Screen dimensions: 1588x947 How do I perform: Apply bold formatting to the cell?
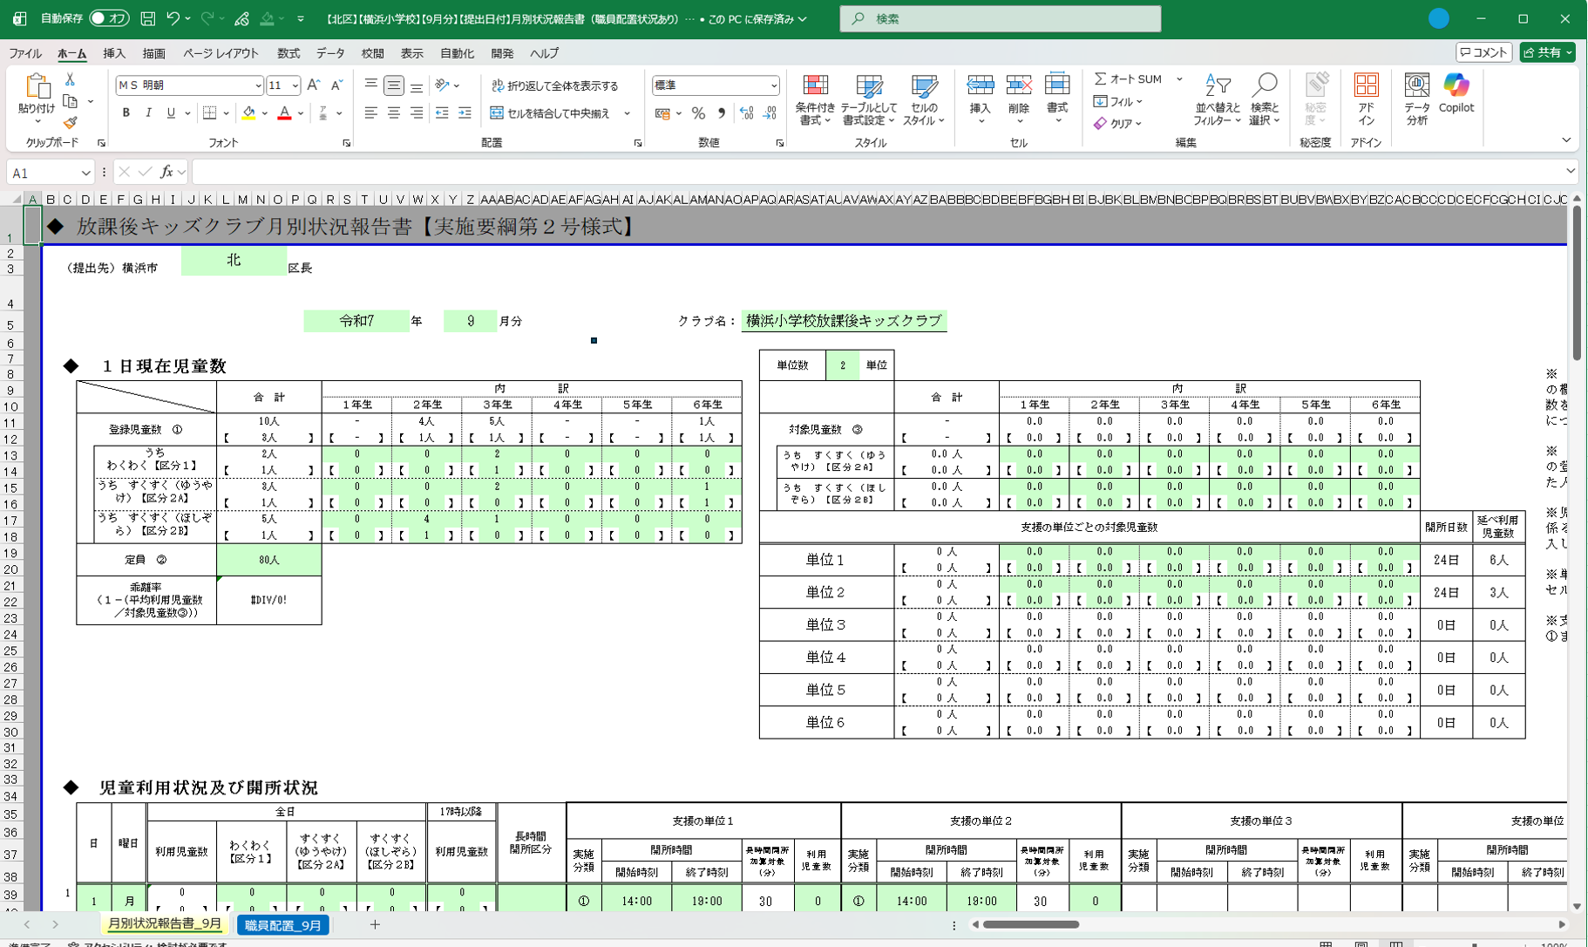(126, 113)
